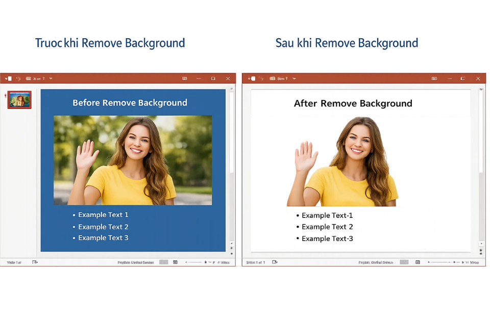Select the Slide Show view icon in status bar

[176, 262]
